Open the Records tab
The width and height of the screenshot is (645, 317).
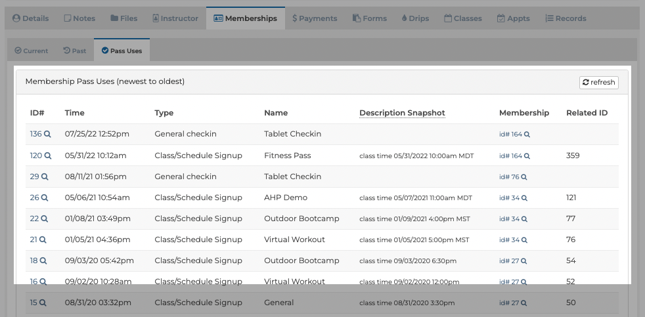coord(566,18)
